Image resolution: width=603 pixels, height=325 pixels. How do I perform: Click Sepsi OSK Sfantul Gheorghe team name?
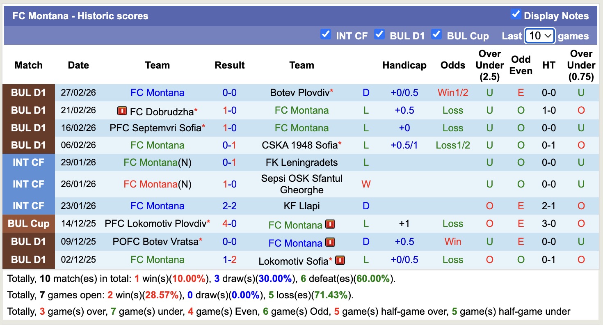pos(301,184)
